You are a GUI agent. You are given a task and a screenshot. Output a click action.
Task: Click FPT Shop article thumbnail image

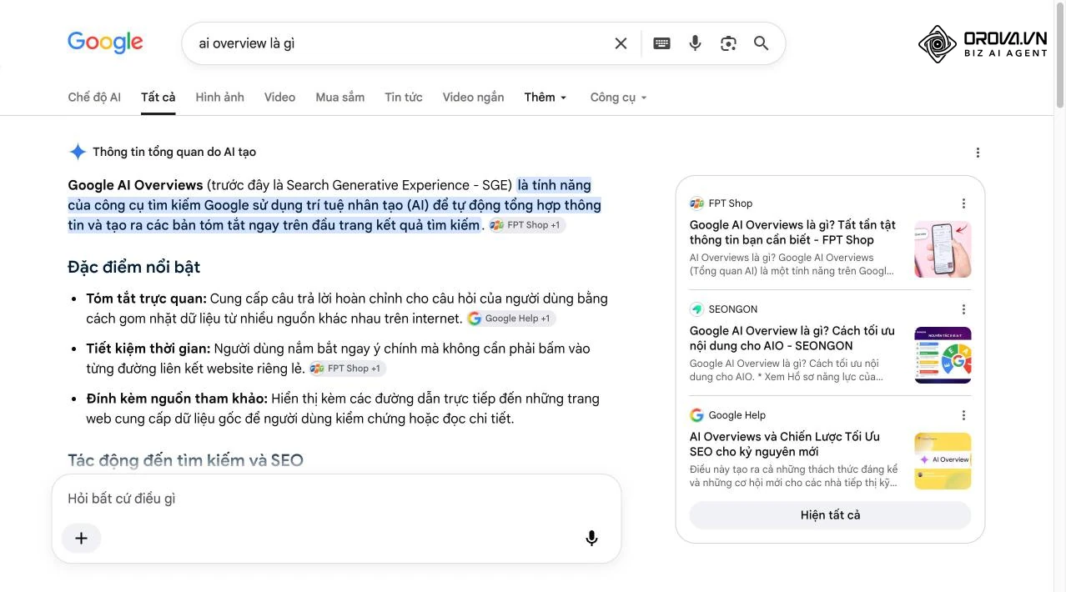943,248
